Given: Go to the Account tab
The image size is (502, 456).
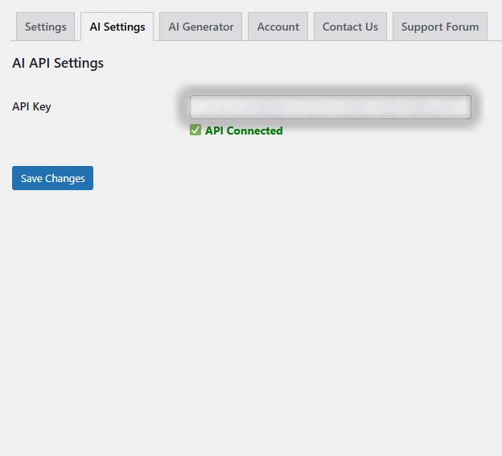Looking at the screenshot, I should pos(278,27).
